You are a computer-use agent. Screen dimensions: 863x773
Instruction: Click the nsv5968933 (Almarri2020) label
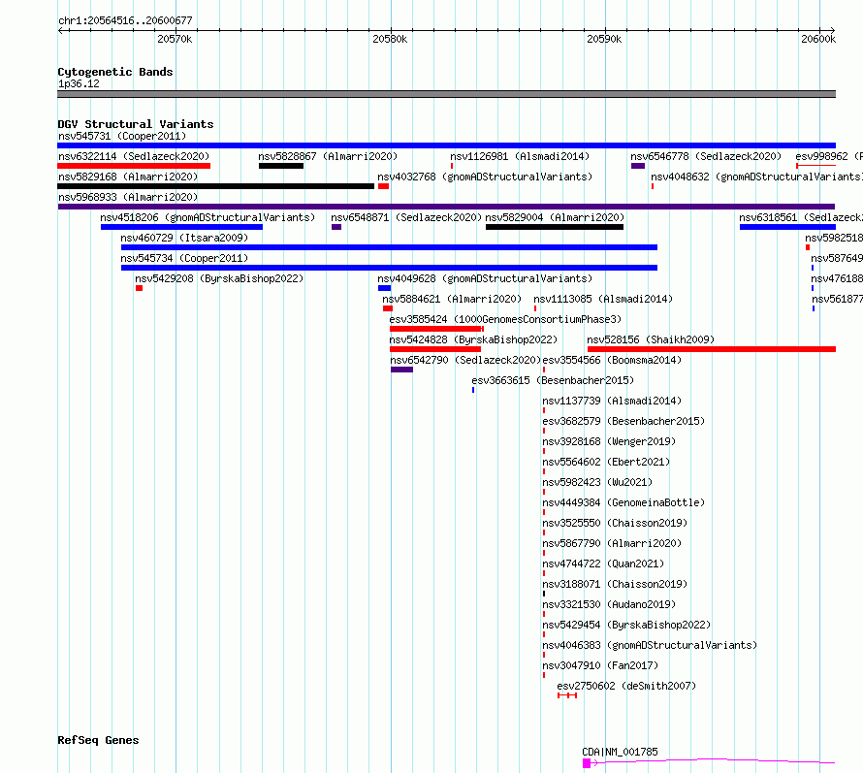tap(128, 197)
